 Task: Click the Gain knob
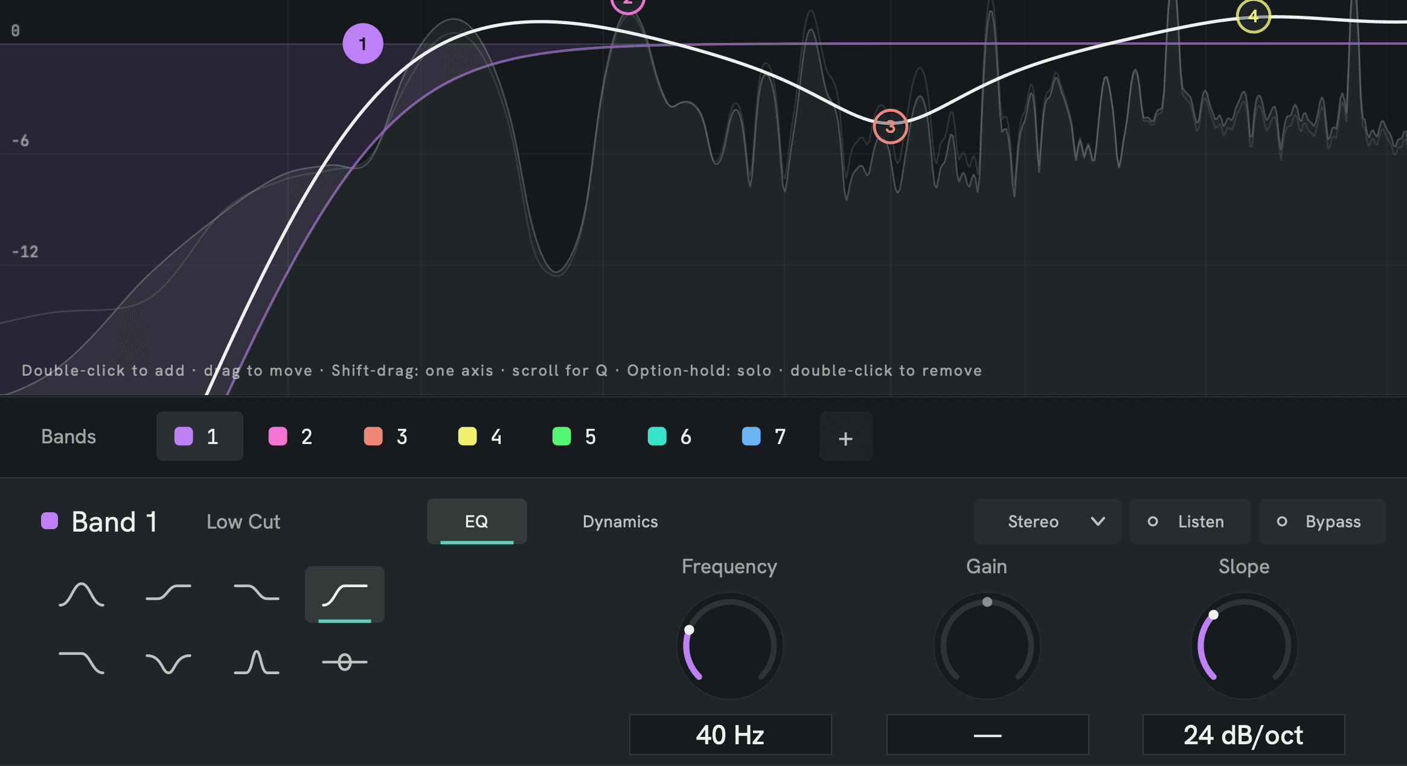987,646
